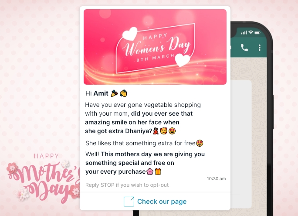Image resolution: width=298 pixels, height=216 pixels.
Task: Click the battery indicator on phone status bar
Action: pyautogui.click(x=257, y=33)
